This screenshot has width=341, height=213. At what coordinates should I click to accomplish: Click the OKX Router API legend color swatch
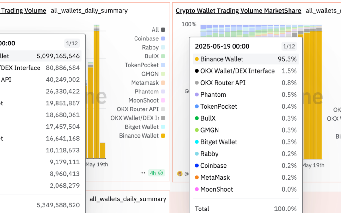(x=163, y=109)
